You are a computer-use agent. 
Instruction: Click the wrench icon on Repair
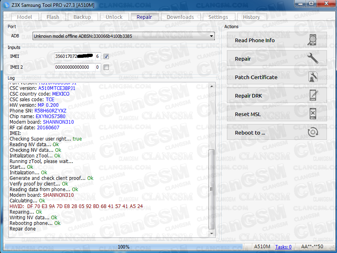(x=313, y=58)
